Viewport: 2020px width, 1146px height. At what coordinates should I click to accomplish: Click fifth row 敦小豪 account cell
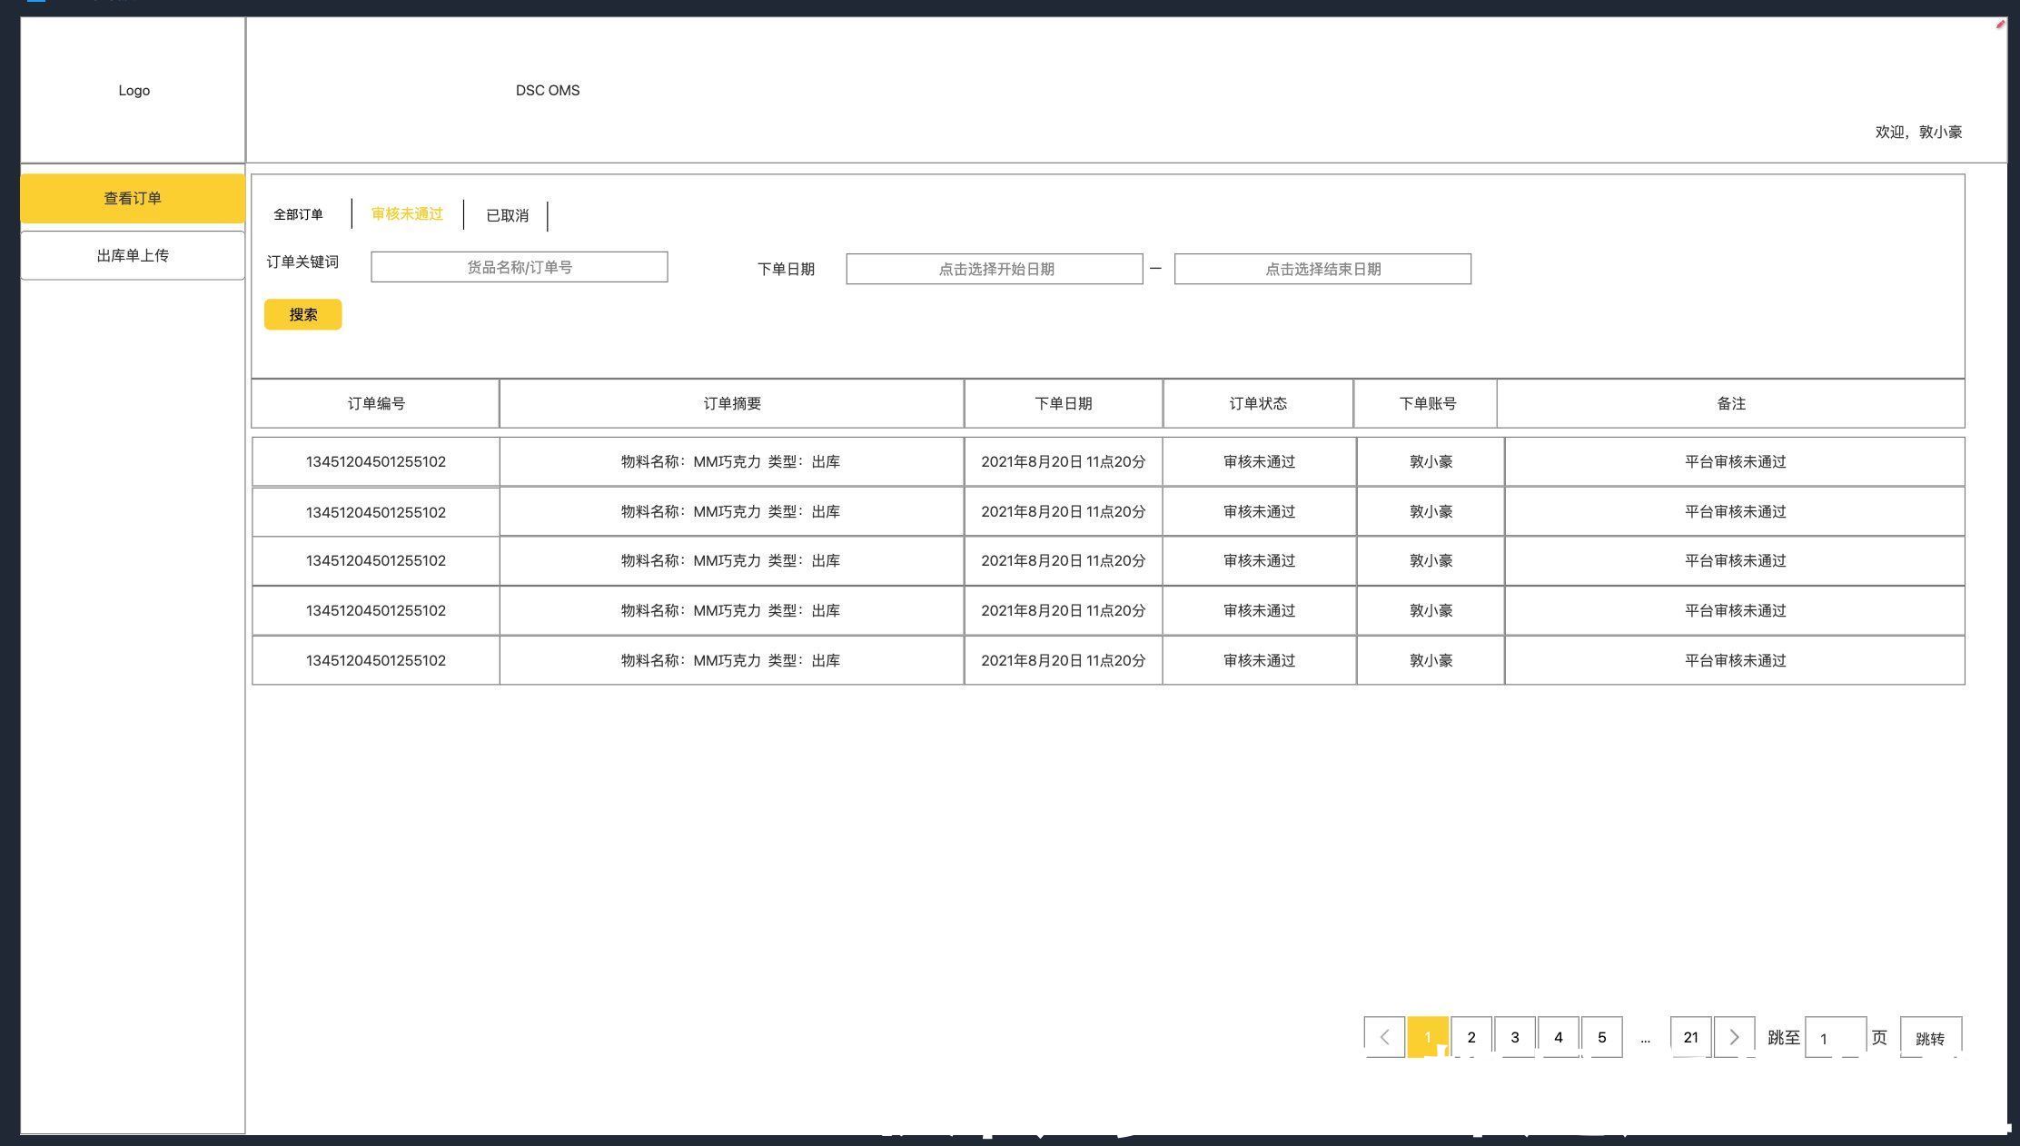pyautogui.click(x=1431, y=660)
